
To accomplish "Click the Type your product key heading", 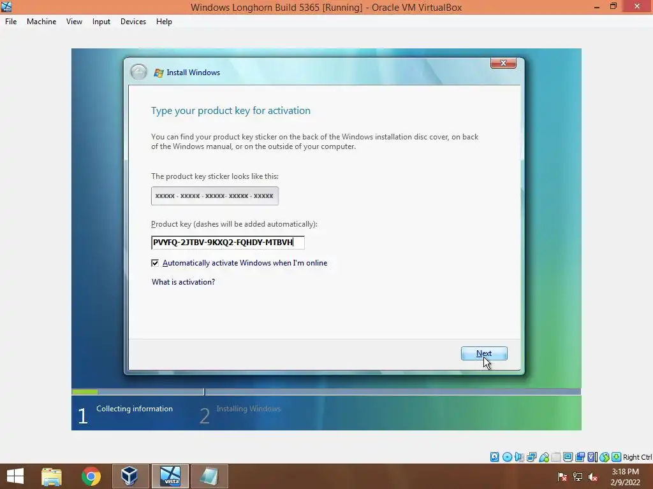I will 231,111.
